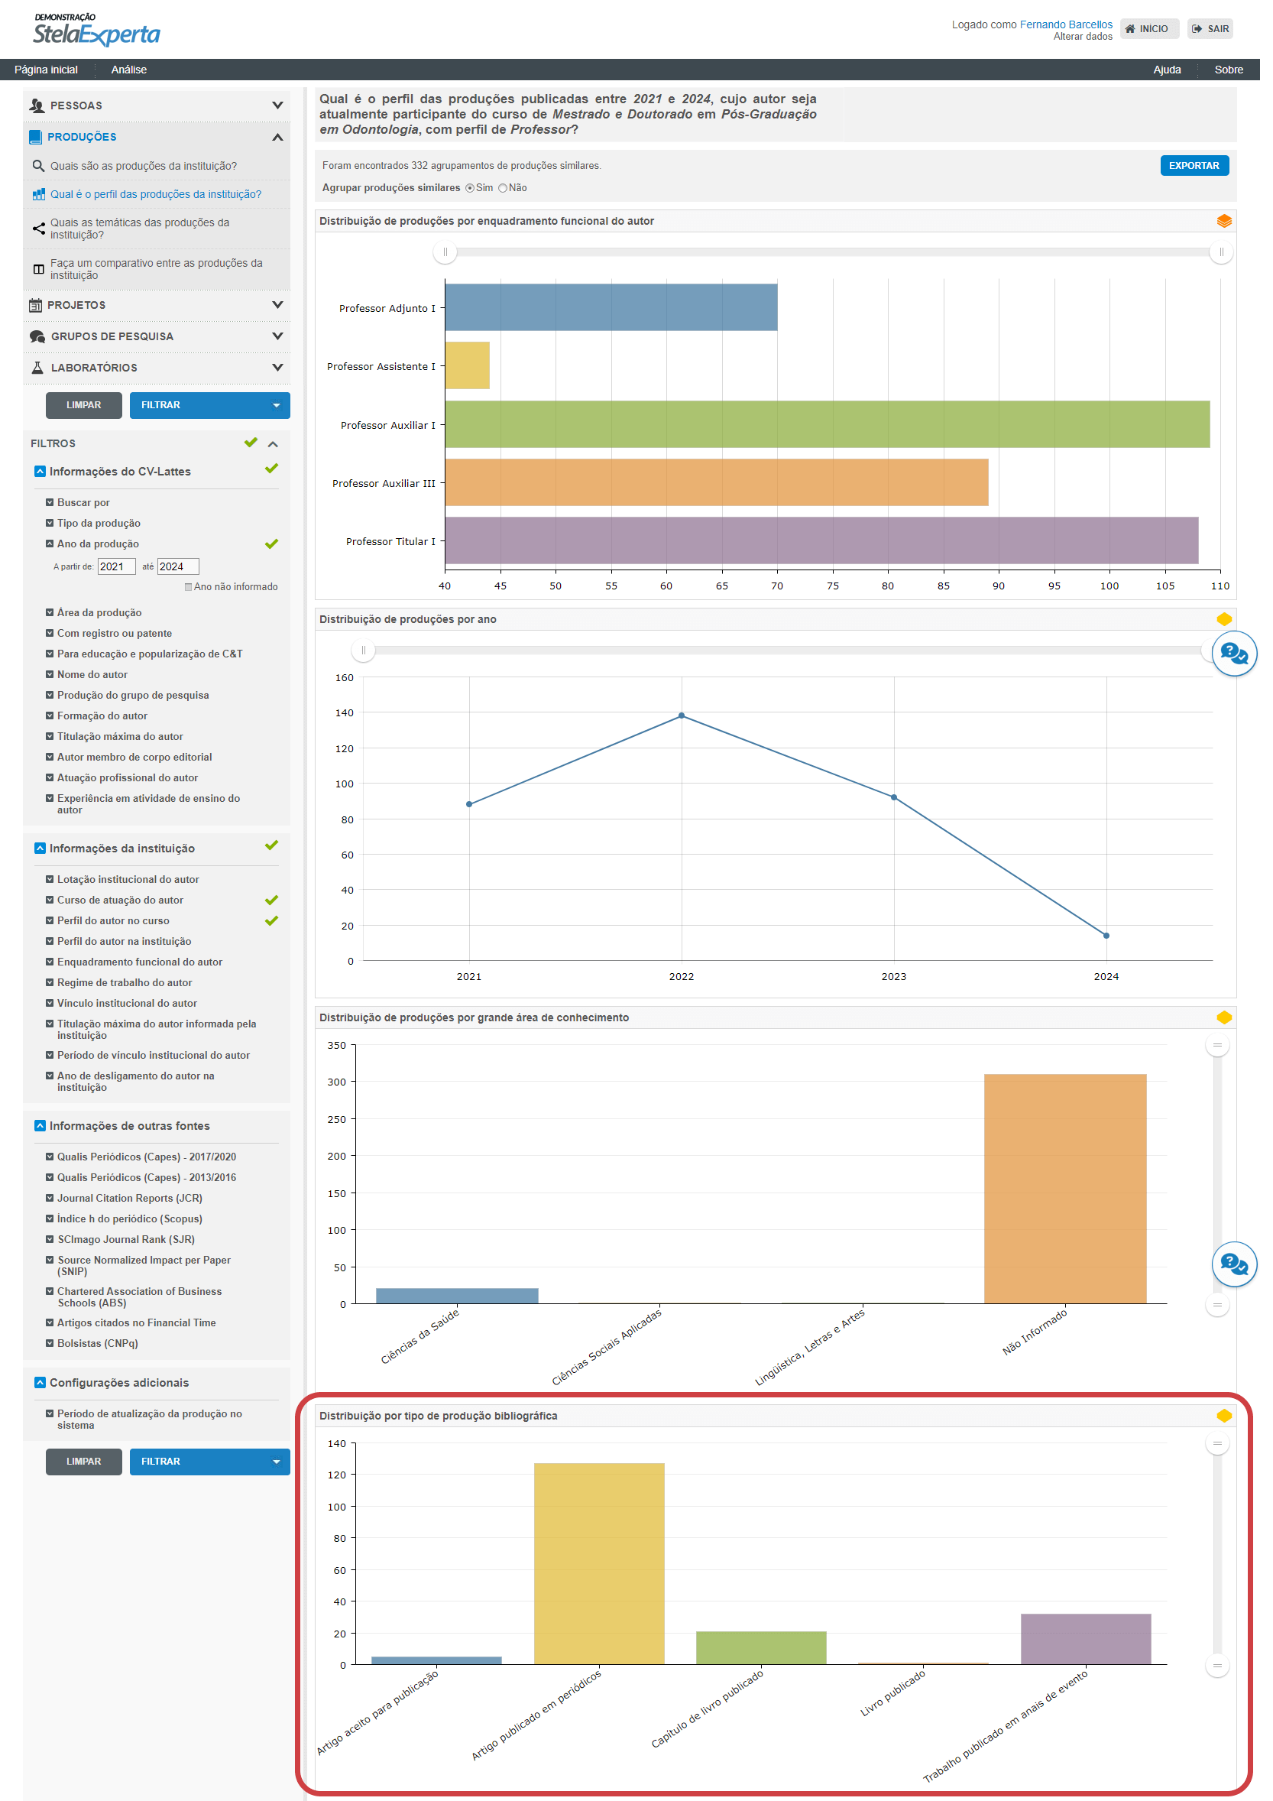Screen dimensions: 1273x1801
Task: Click the yellow hexagon on bibliographic production chart
Action: pos(1223,1416)
